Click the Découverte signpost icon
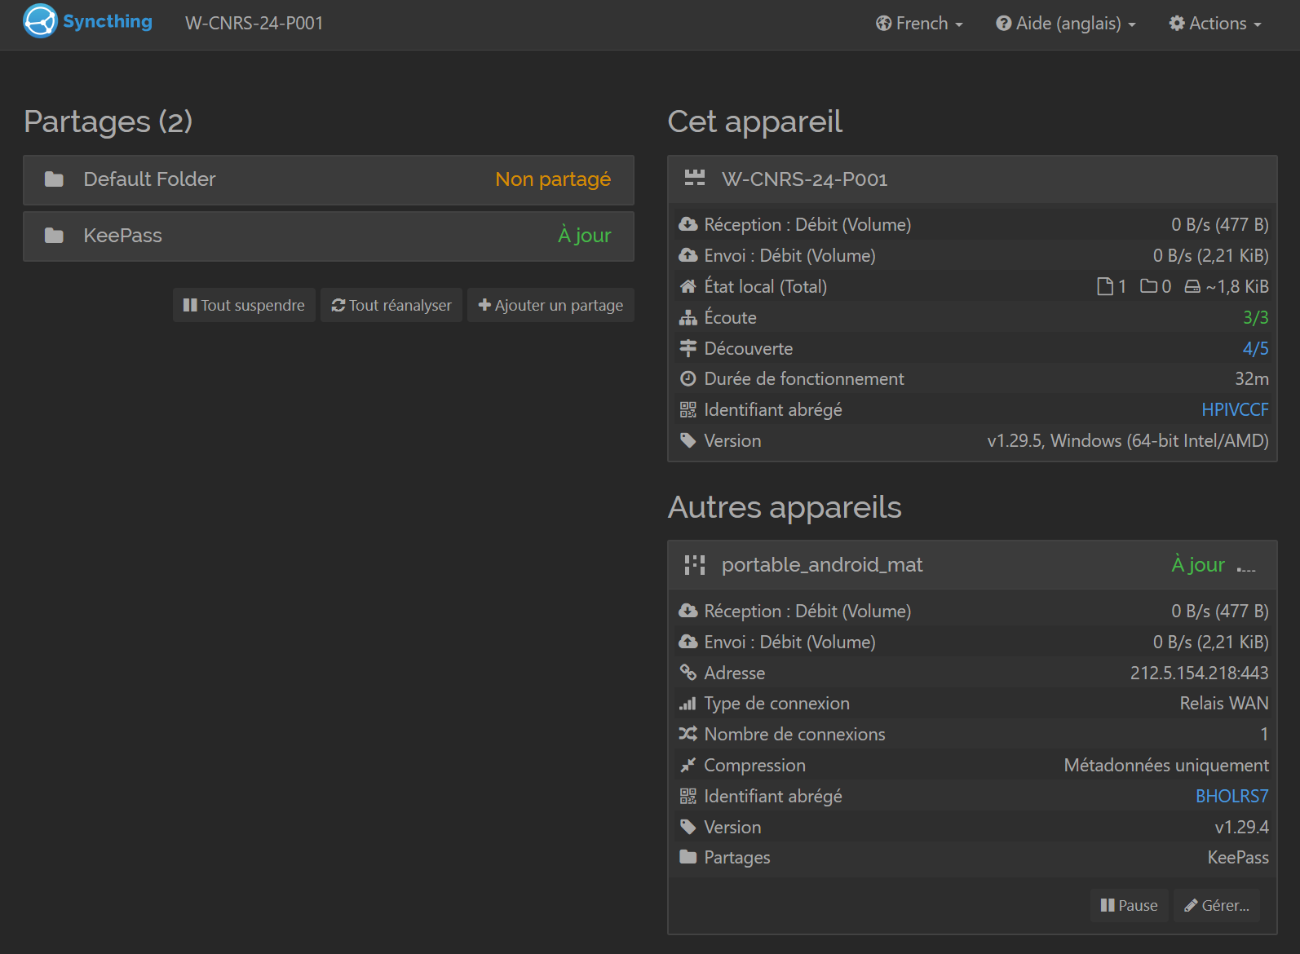The image size is (1300, 954). [x=688, y=348]
